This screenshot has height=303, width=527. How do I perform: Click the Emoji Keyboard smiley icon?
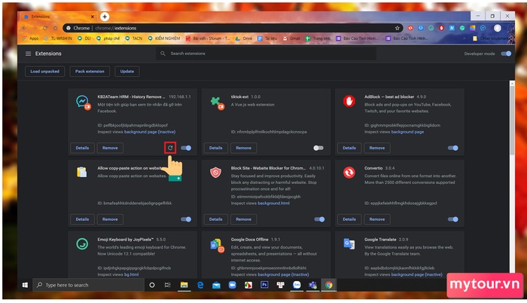click(x=82, y=243)
